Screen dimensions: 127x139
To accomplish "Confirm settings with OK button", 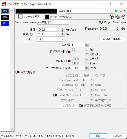I will (x=98, y=136).
